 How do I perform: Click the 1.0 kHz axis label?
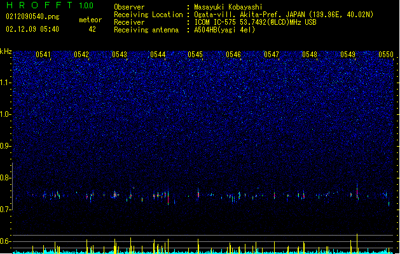5,114
